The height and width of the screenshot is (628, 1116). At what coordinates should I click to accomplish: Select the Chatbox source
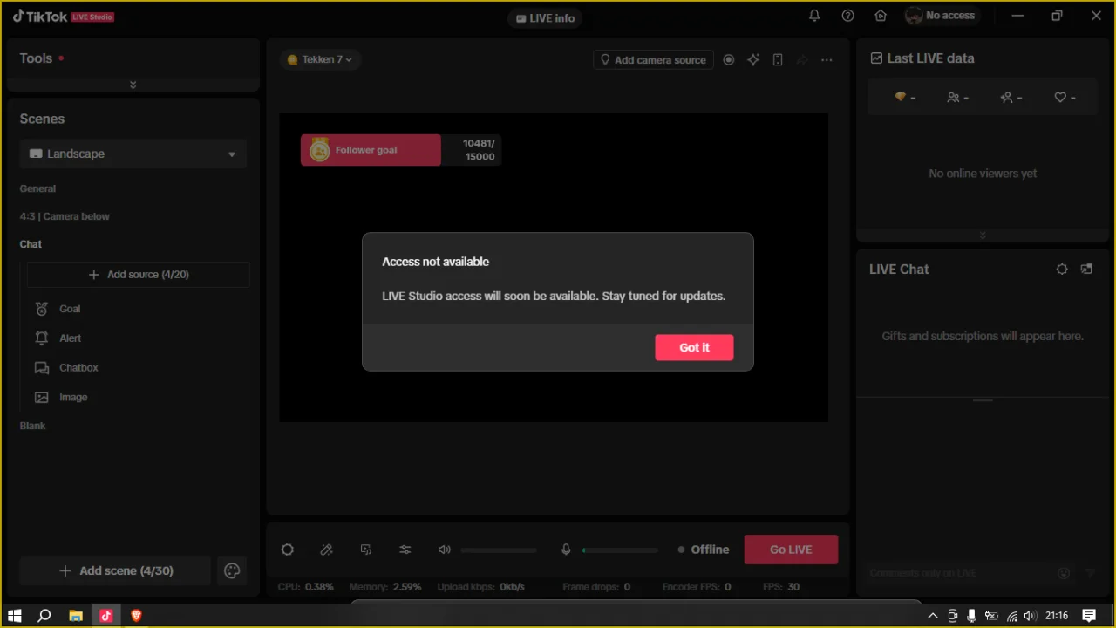[x=78, y=368]
